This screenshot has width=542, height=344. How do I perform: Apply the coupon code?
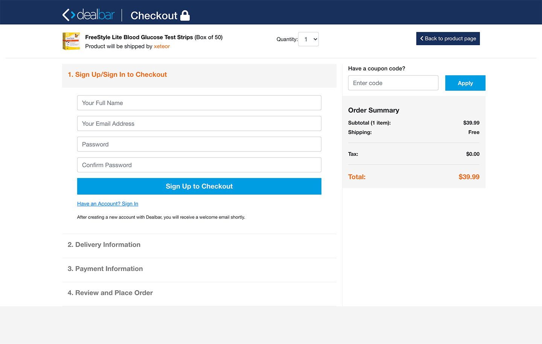click(x=465, y=83)
